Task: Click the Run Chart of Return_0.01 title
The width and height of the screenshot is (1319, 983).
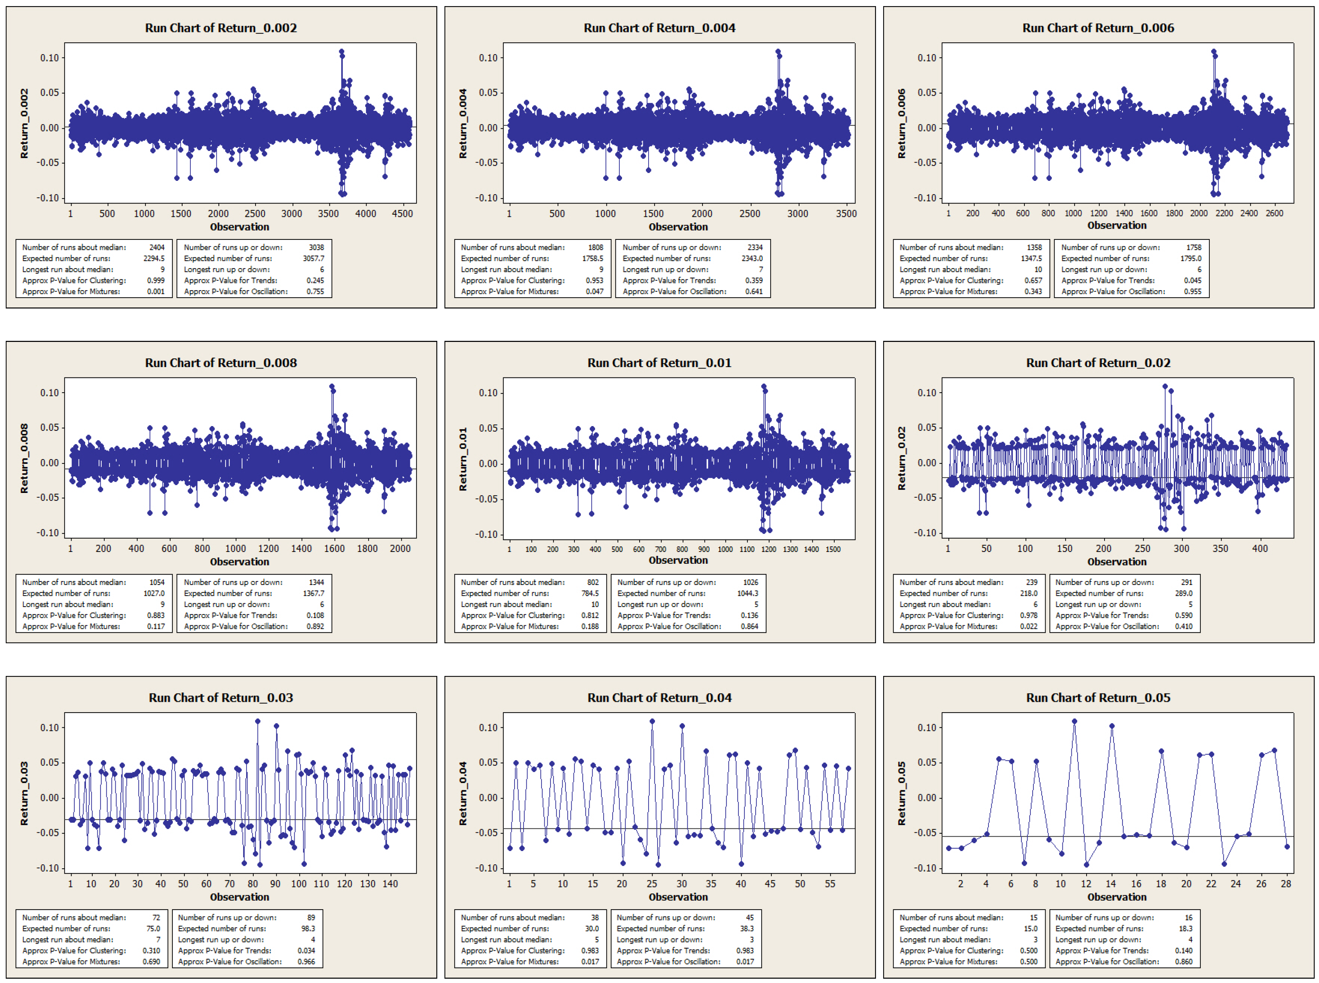Action: click(x=659, y=363)
